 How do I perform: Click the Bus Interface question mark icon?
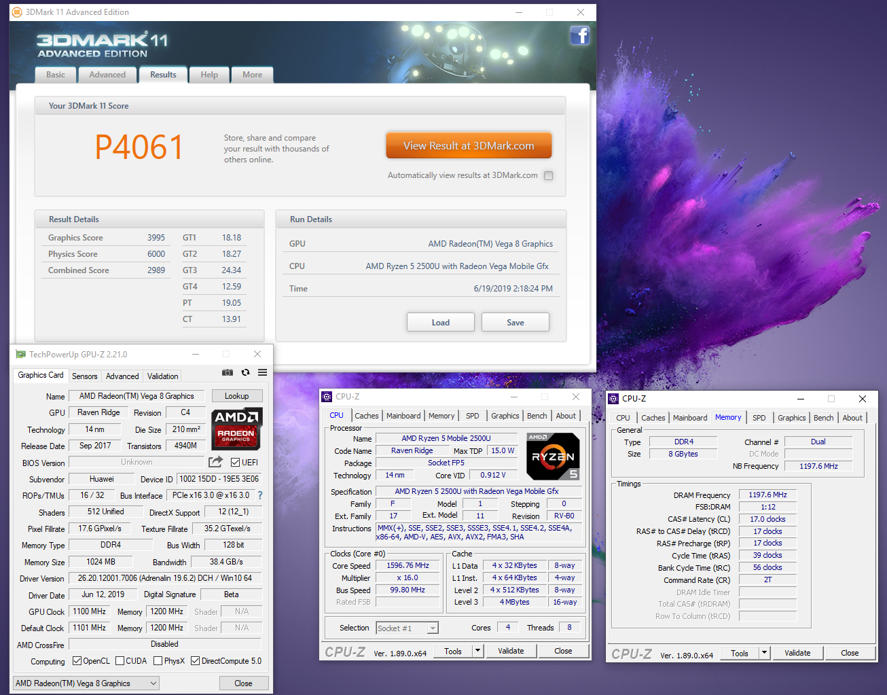click(259, 495)
